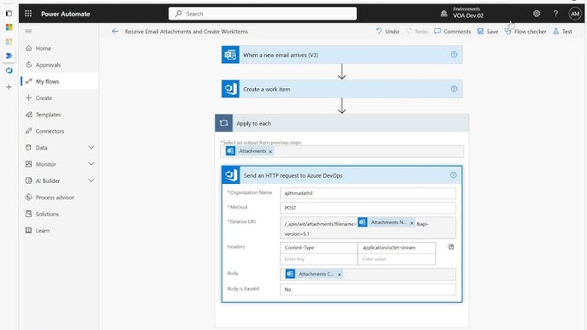Click the Organization Name input field
This screenshot has width=587, height=330.
[368, 193]
